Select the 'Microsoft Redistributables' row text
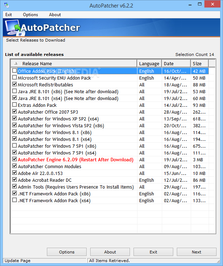The height and width of the screenshot is (266, 223). click(45, 85)
